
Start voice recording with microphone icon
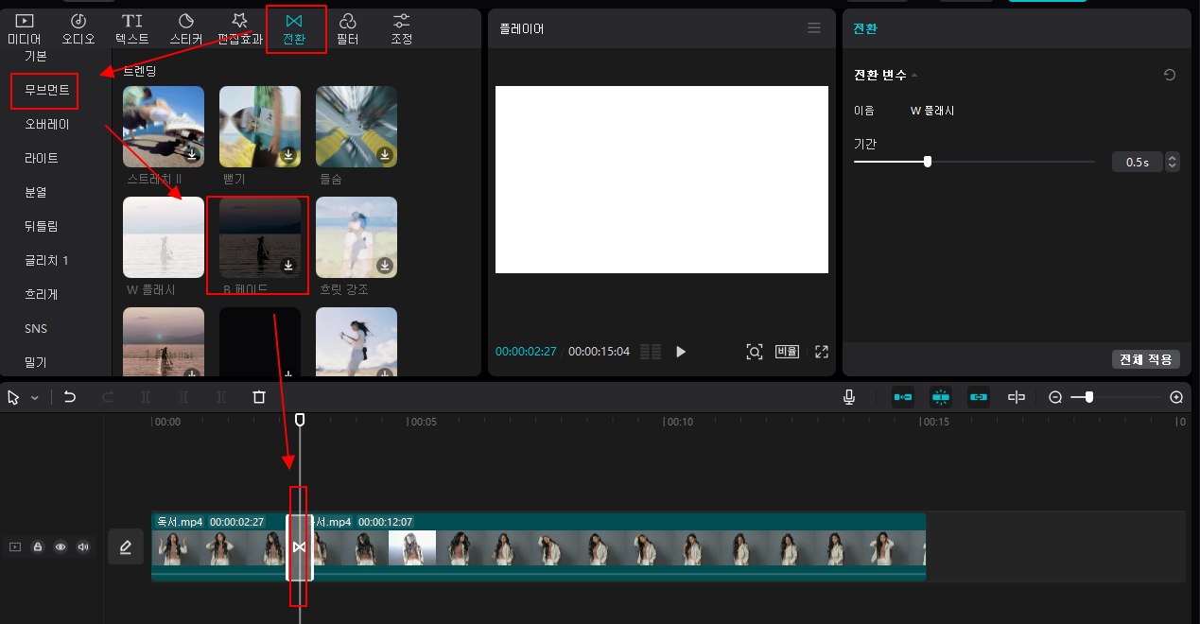point(849,397)
